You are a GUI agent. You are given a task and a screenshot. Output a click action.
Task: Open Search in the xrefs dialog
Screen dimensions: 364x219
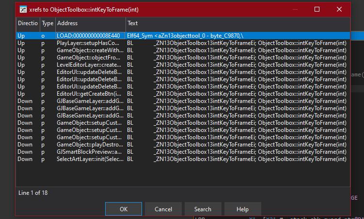point(203,209)
